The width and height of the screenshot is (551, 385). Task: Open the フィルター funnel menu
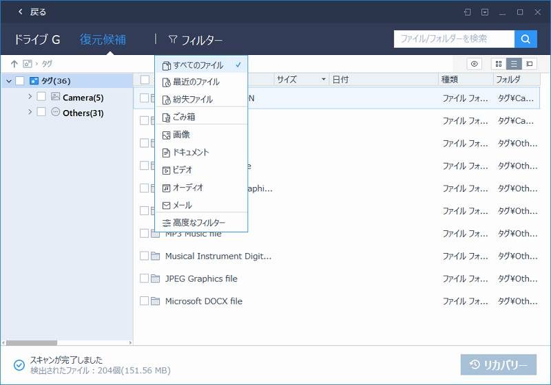pos(196,40)
